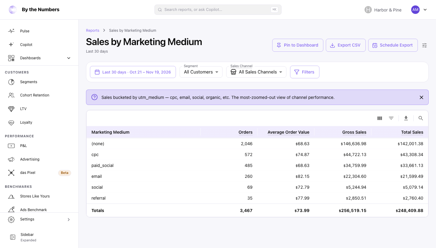Click the Ads Benchmark icon
This screenshot has height=248, width=436.
(x=11, y=210)
